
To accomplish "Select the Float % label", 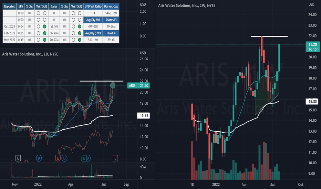I will (111, 33).
